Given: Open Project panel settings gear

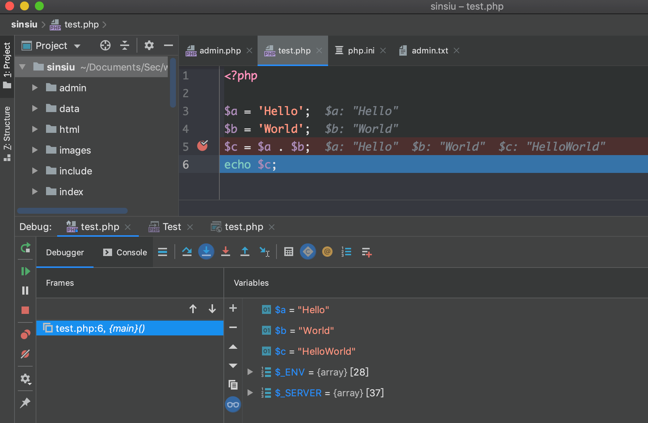Looking at the screenshot, I should 149,45.
